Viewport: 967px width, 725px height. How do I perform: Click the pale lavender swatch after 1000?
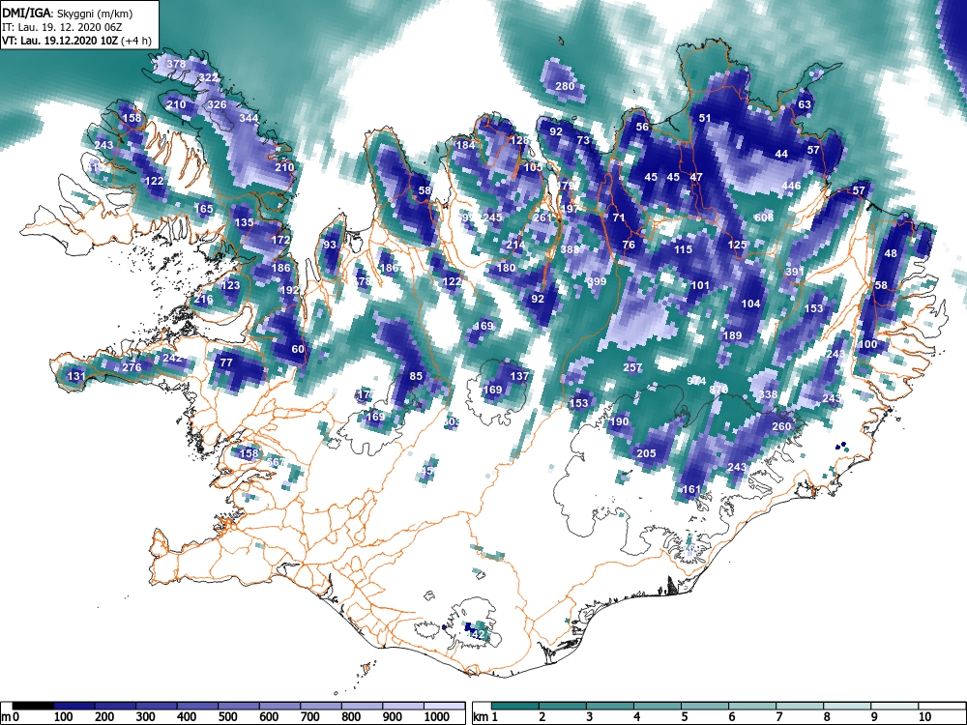(x=444, y=705)
